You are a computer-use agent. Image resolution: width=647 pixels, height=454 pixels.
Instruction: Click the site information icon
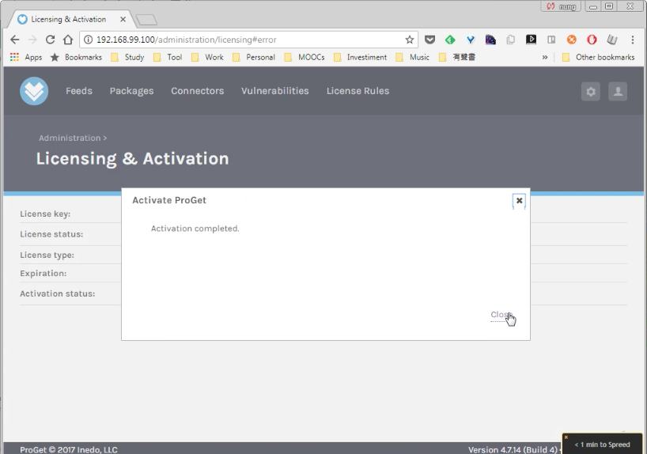pyautogui.click(x=88, y=40)
